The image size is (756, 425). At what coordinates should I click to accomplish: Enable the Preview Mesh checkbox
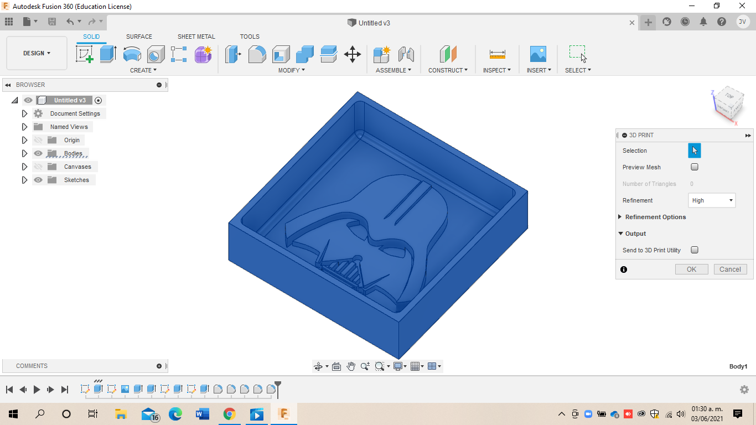coord(695,167)
